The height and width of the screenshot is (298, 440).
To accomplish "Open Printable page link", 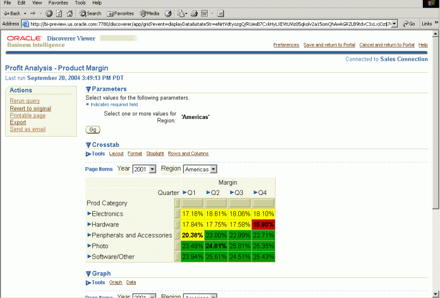I will point(27,116).
